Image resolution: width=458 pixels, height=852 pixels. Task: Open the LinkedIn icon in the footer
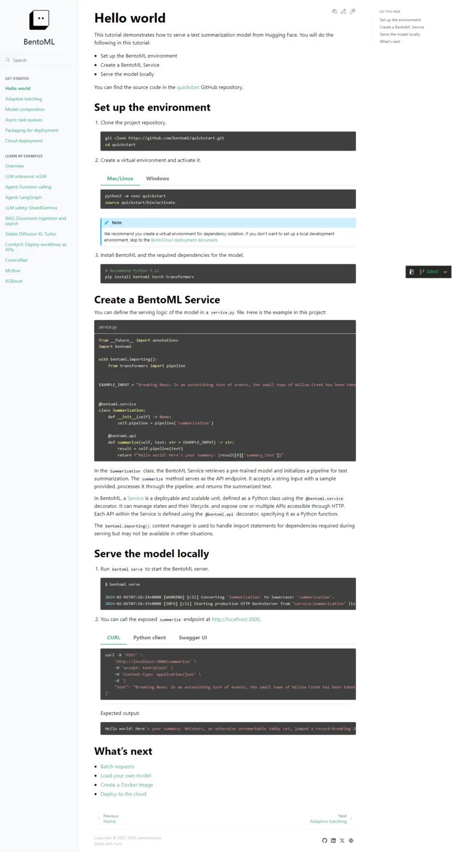[333, 841]
